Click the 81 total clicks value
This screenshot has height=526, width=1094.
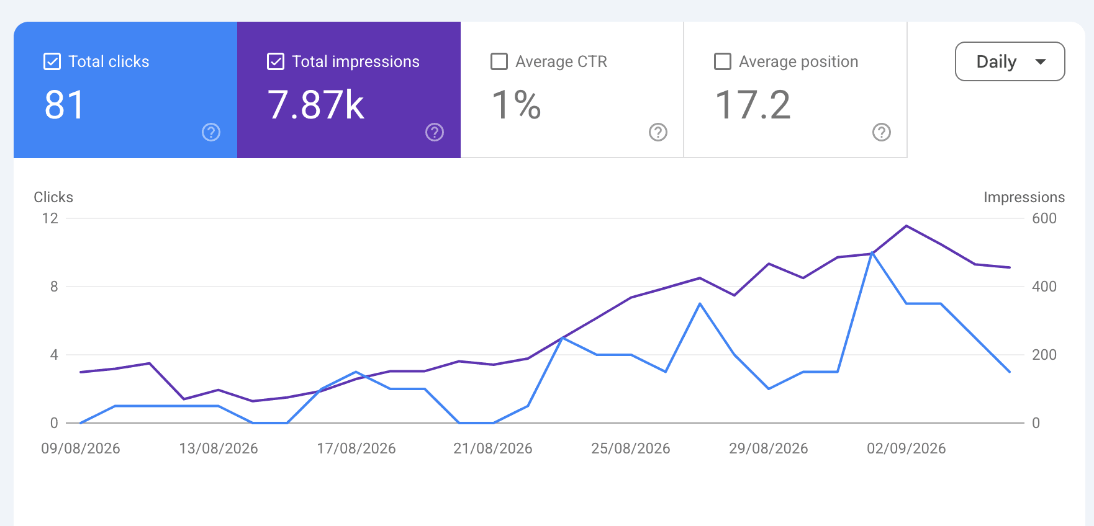tap(65, 105)
